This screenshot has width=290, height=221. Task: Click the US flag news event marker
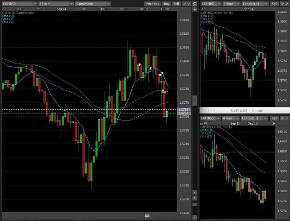[147, 215]
